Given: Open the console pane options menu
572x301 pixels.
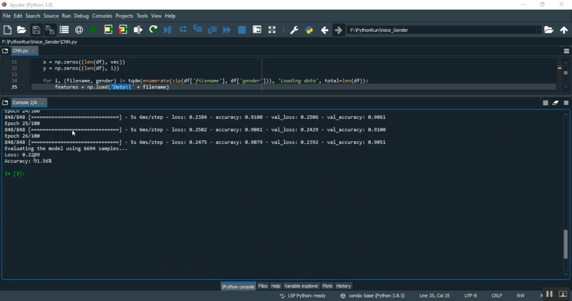Looking at the screenshot, I should pos(566,103).
